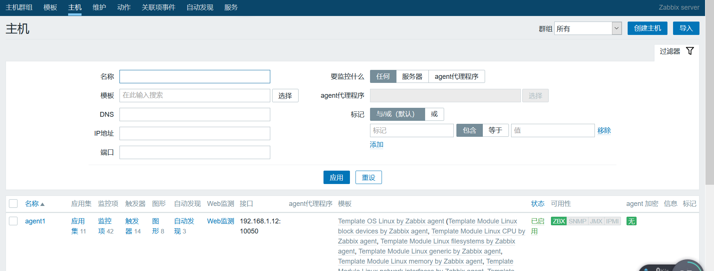Click 选择 button next to 模板 field
The height and width of the screenshot is (271, 714).
pos(285,96)
